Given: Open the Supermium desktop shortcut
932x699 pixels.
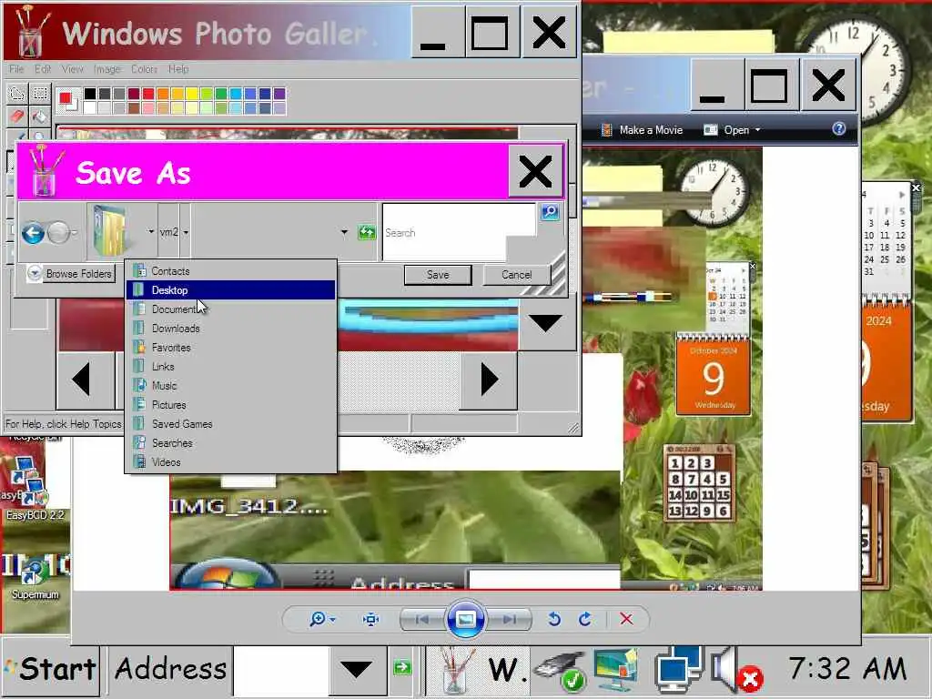Looking at the screenshot, I should tap(35, 577).
